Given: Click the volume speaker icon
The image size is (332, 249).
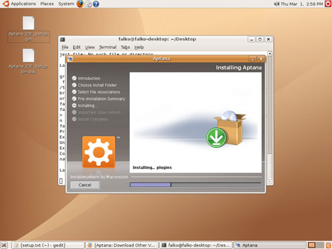Looking at the screenshot, I should click(276, 4).
